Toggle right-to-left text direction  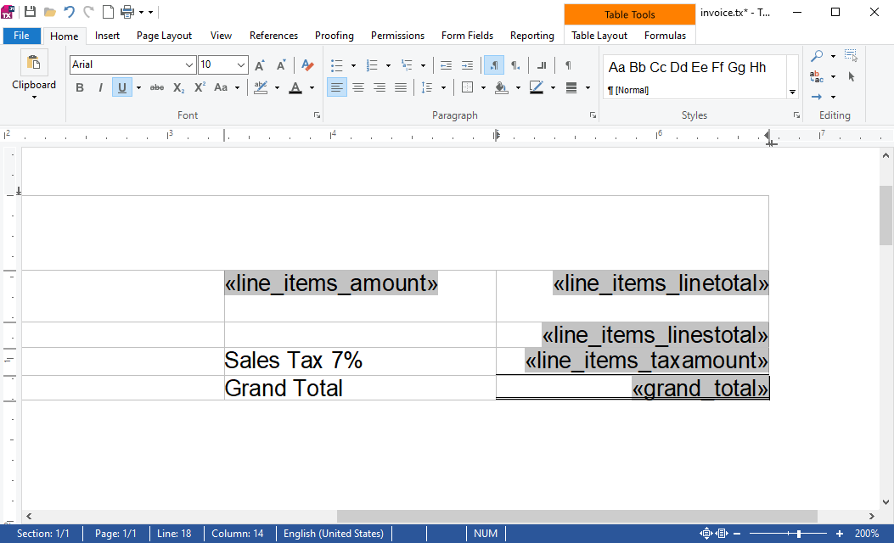[x=514, y=65]
